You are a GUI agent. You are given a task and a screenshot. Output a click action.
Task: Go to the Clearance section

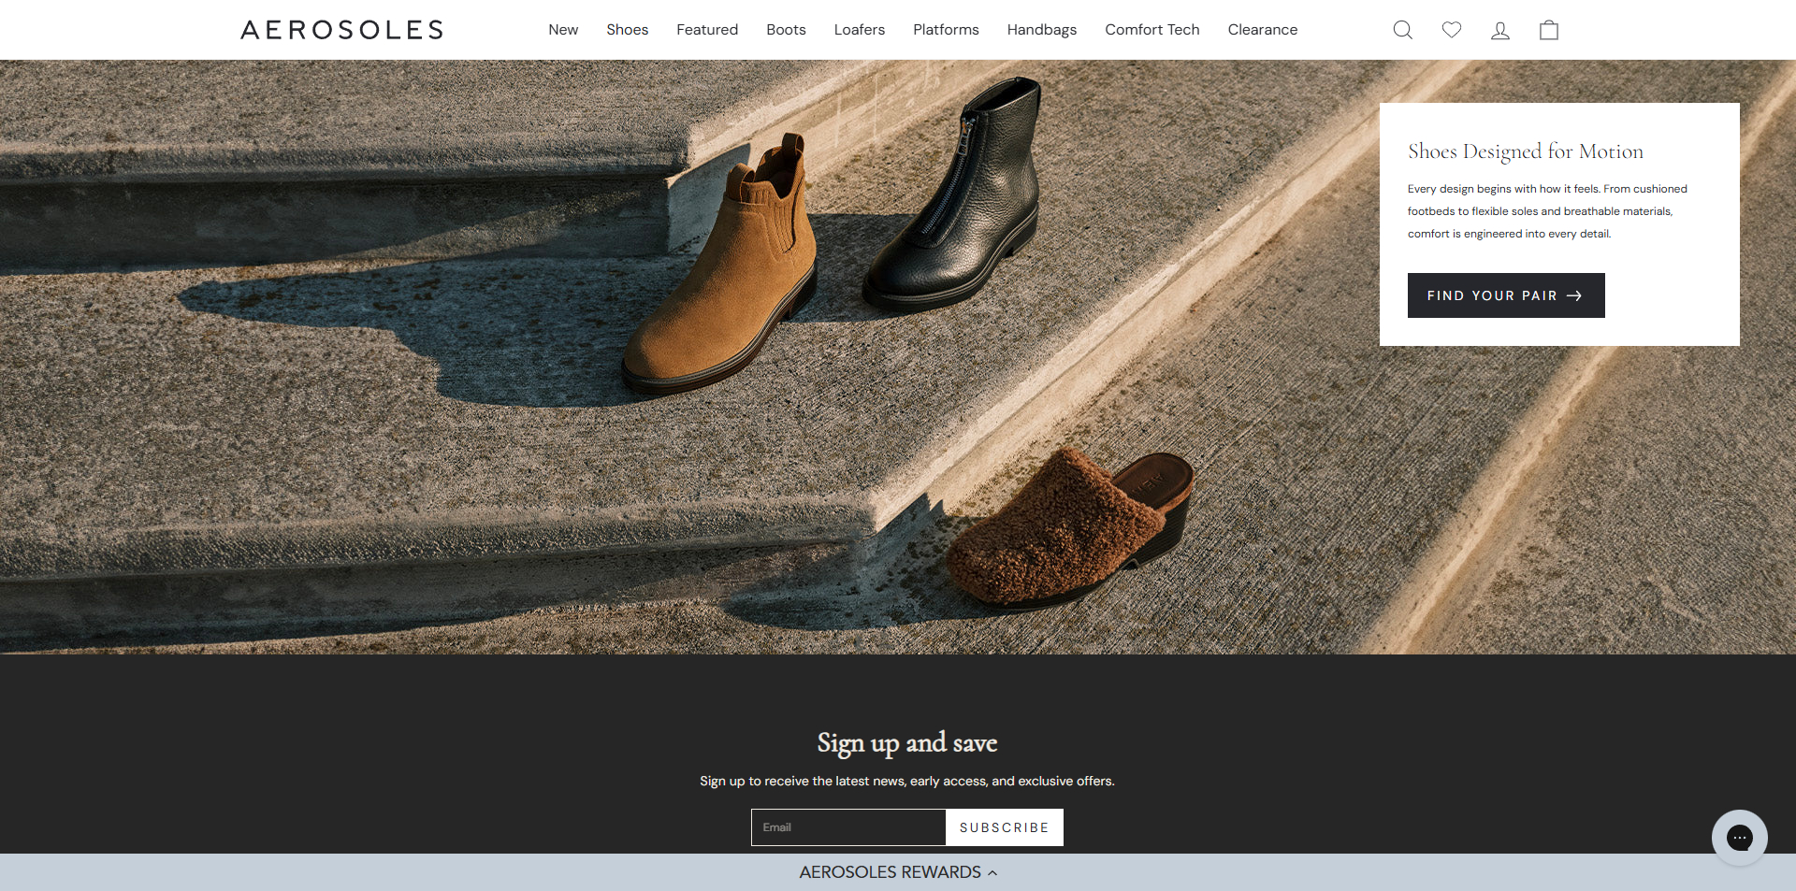point(1262,29)
